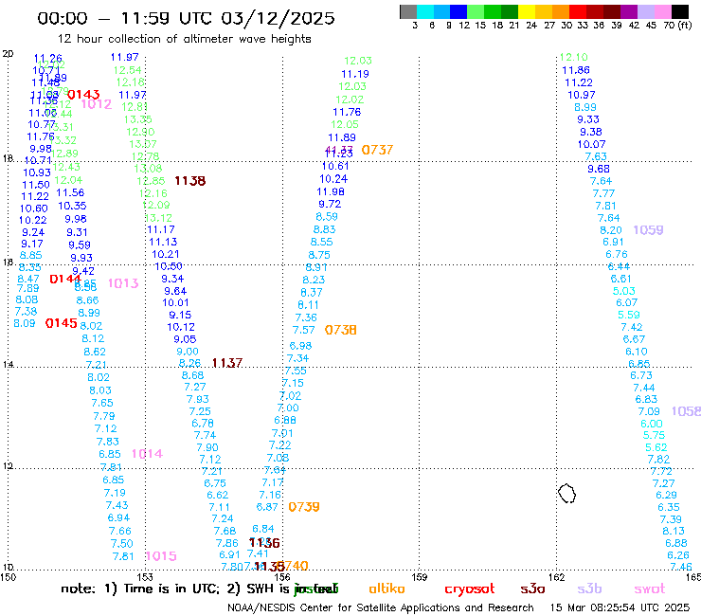Click the swot time label 1015
Screen dimensions: 701x616
[161, 556]
